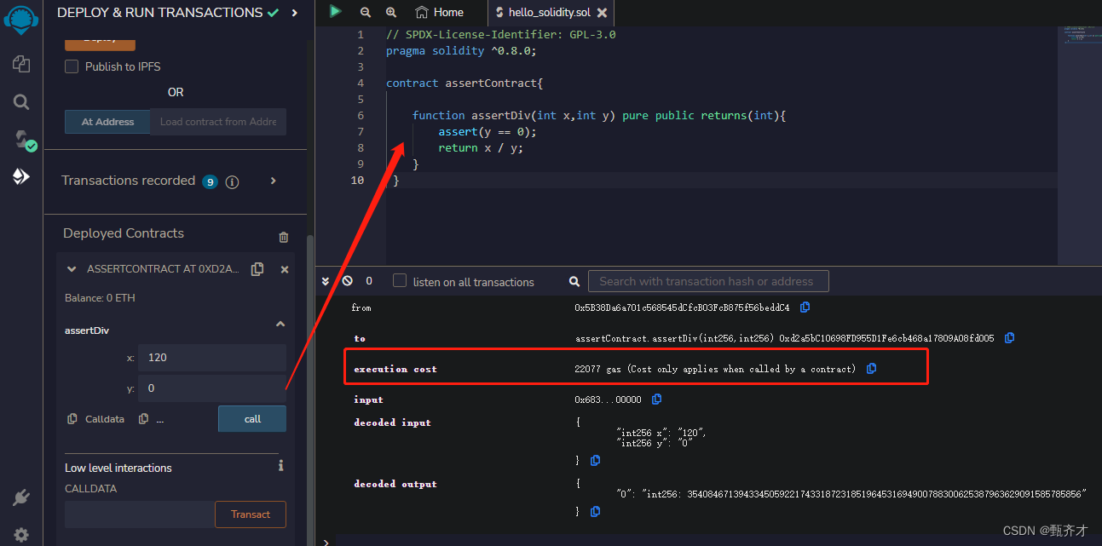Click the x input field with 120
This screenshot has height=546, width=1102.
(212, 358)
